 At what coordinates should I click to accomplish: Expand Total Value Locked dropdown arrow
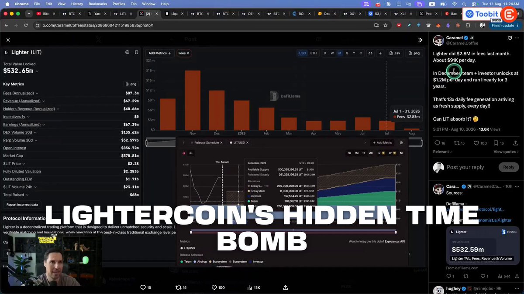point(37,71)
